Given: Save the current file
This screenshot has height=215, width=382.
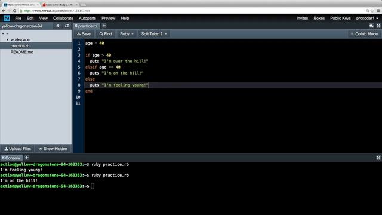Looking at the screenshot, I should tap(84, 34).
